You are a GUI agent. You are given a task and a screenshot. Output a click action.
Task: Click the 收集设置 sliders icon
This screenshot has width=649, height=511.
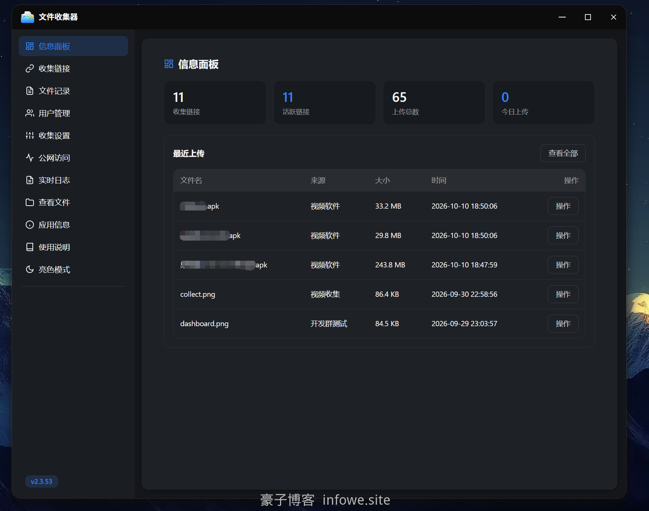[x=30, y=135]
